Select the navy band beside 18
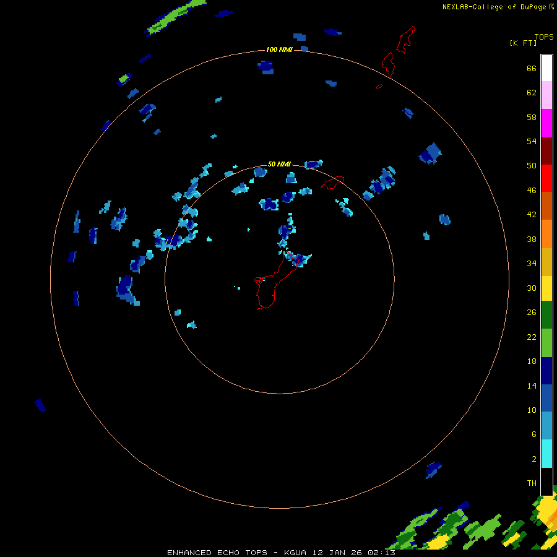The width and height of the screenshot is (557, 557). [546, 371]
